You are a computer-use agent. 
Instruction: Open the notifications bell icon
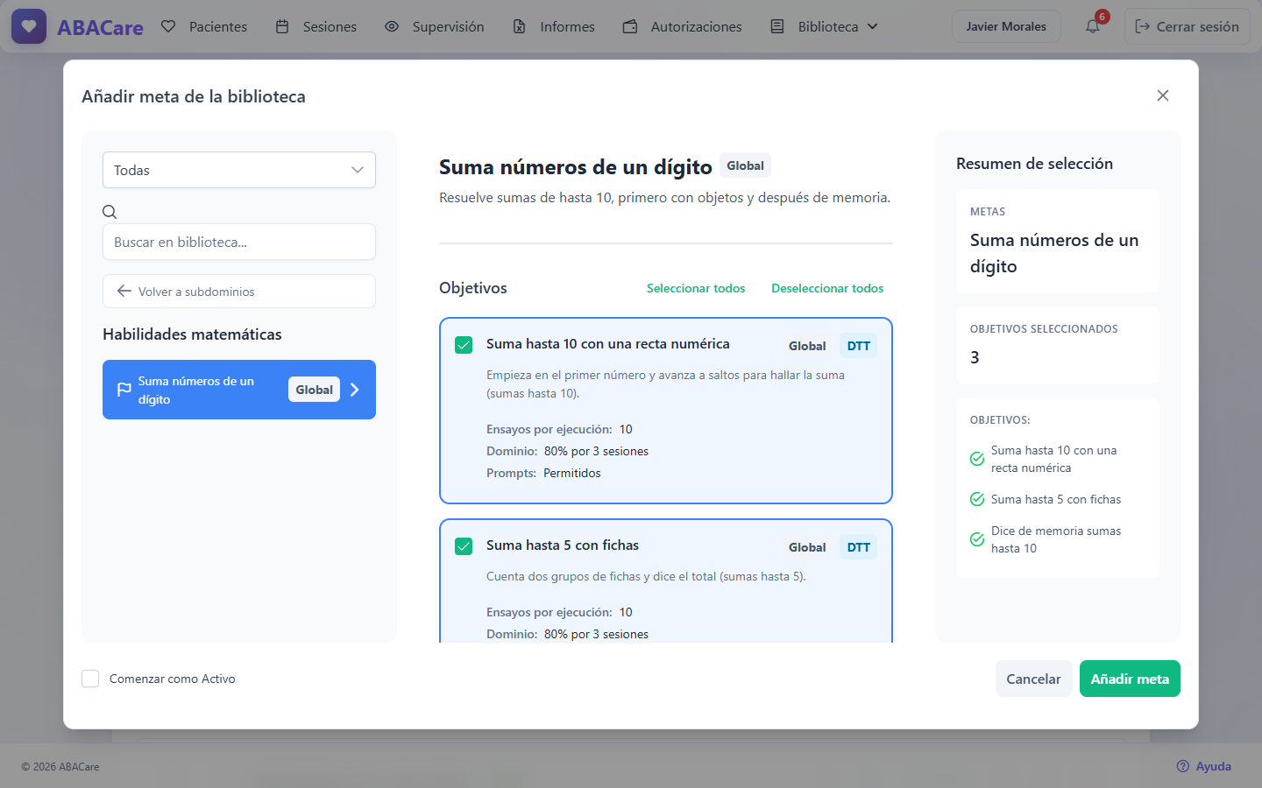tap(1093, 26)
